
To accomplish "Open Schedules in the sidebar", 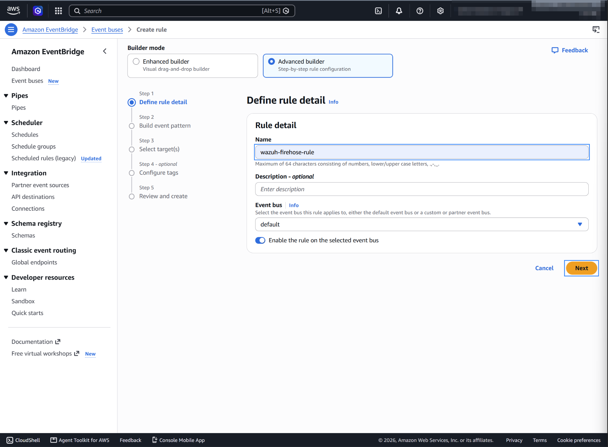I will (x=25, y=135).
